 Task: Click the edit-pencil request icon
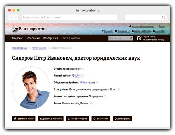click(139, 38)
